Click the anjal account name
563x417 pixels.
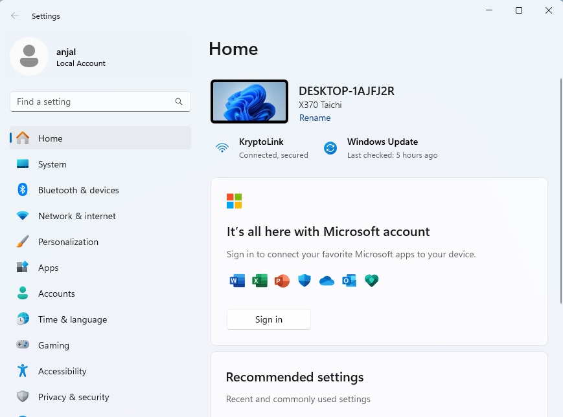click(66, 52)
